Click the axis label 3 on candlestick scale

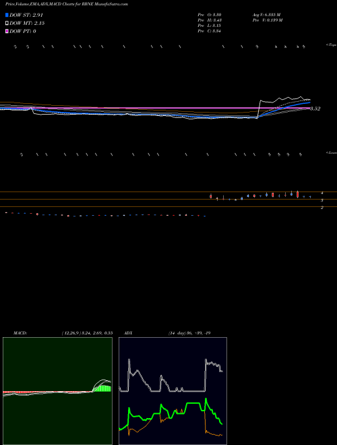click(x=322, y=200)
